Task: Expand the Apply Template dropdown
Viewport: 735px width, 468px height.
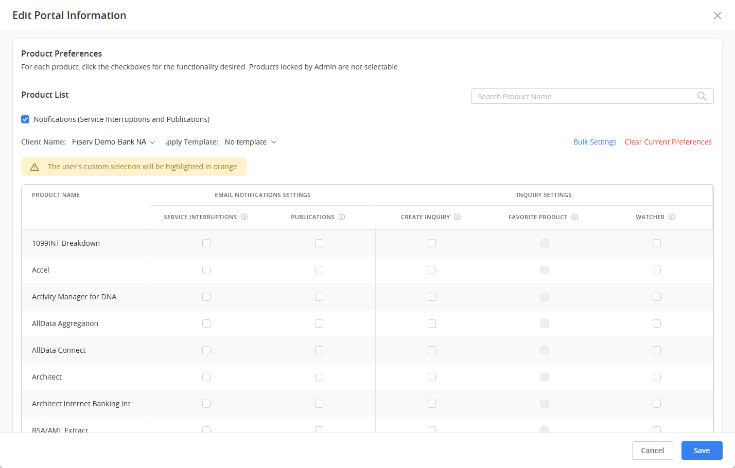Action: (x=251, y=142)
